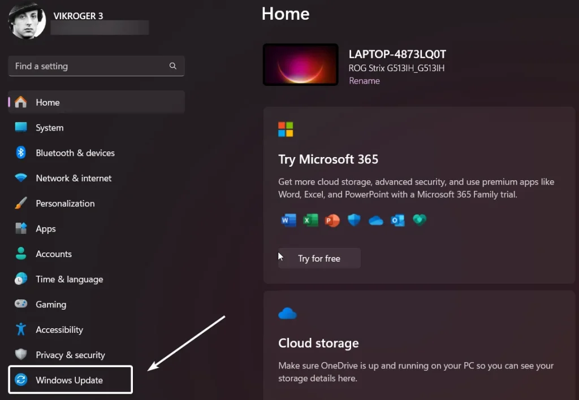579x400 pixels.
Task: Click the Try Microsoft 365 heading
Action: tap(329, 159)
